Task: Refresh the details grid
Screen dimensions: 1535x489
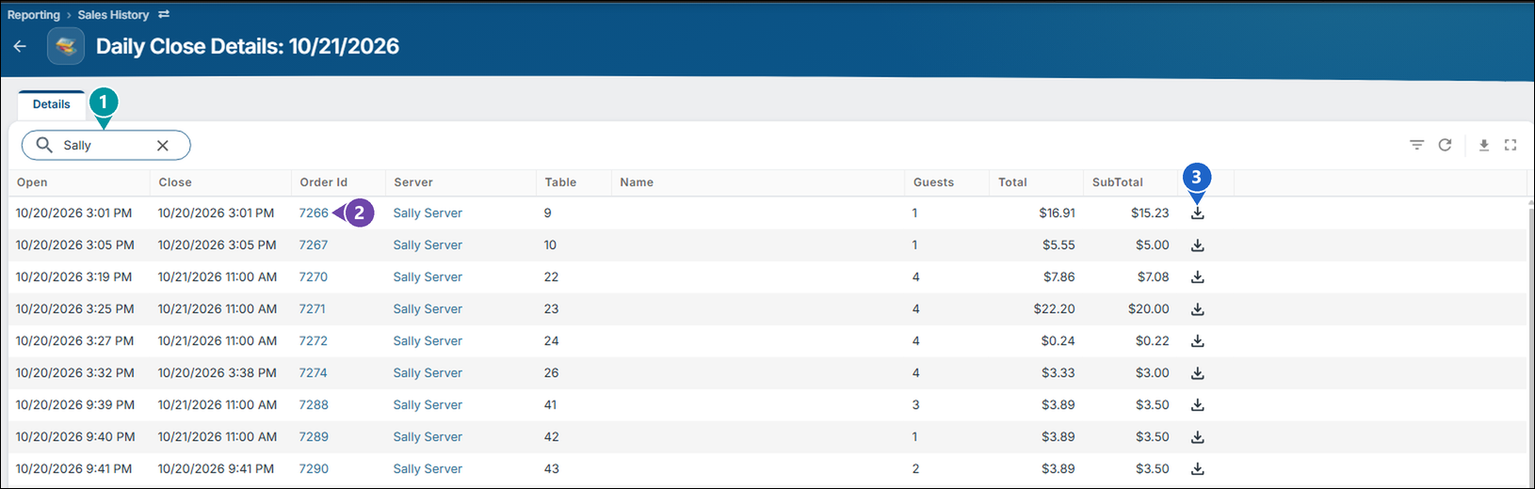Action: click(1445, 145)
